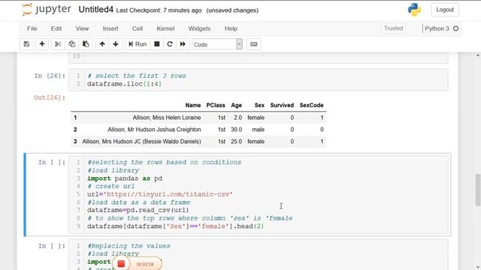Paste cells below icon
481x270 pixels.
[86, 44]
